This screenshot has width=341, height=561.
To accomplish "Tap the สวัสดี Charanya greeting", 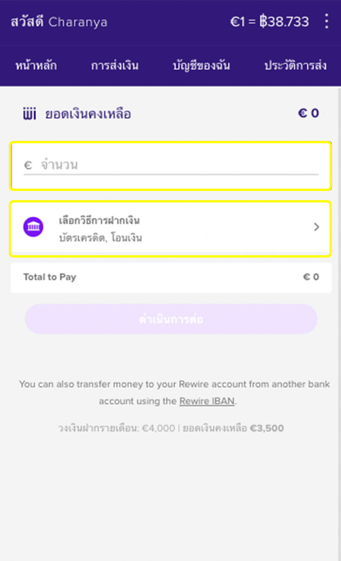I will (59, 22).
